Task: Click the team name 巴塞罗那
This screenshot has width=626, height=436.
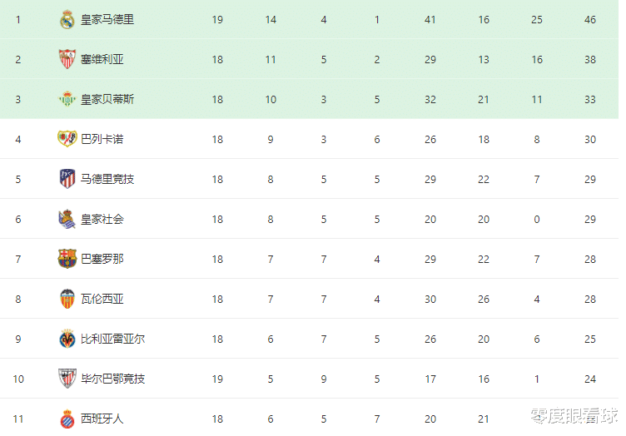Action: (102, 259)
